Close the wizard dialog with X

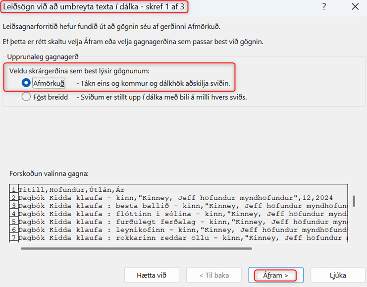click(x=355, y=6)
